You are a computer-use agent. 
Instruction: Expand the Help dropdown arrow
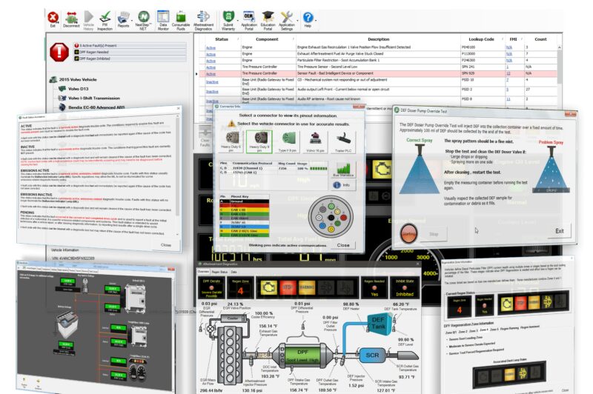(x=316, y=20)
